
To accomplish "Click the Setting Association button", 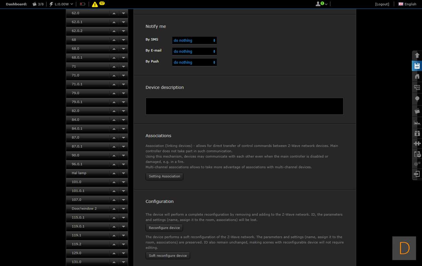I will 164,176.
